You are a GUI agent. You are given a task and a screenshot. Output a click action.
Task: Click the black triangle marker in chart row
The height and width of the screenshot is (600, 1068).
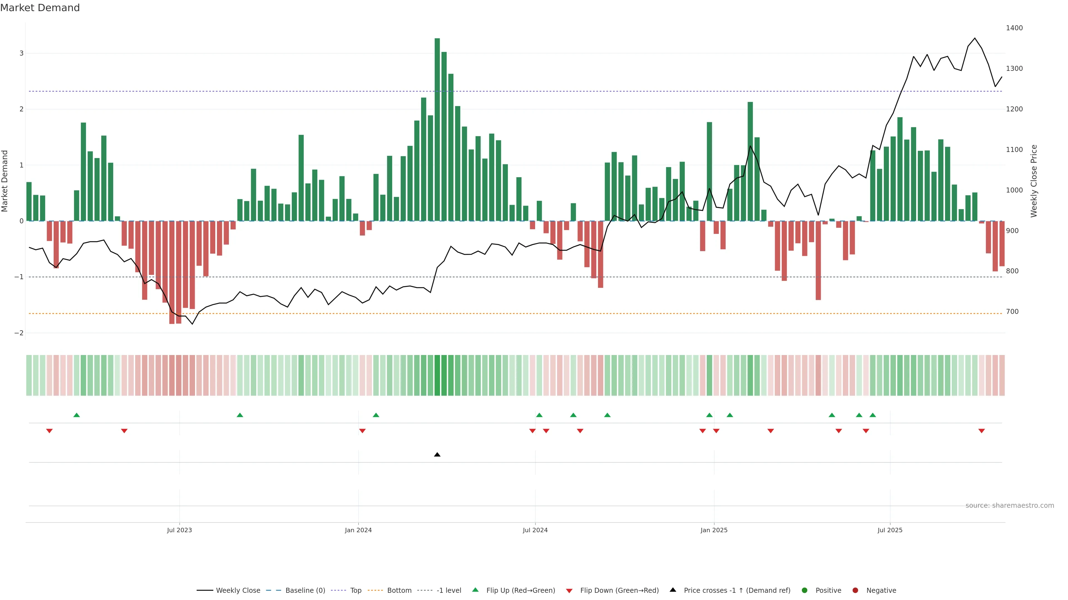[x=437, y=455]
